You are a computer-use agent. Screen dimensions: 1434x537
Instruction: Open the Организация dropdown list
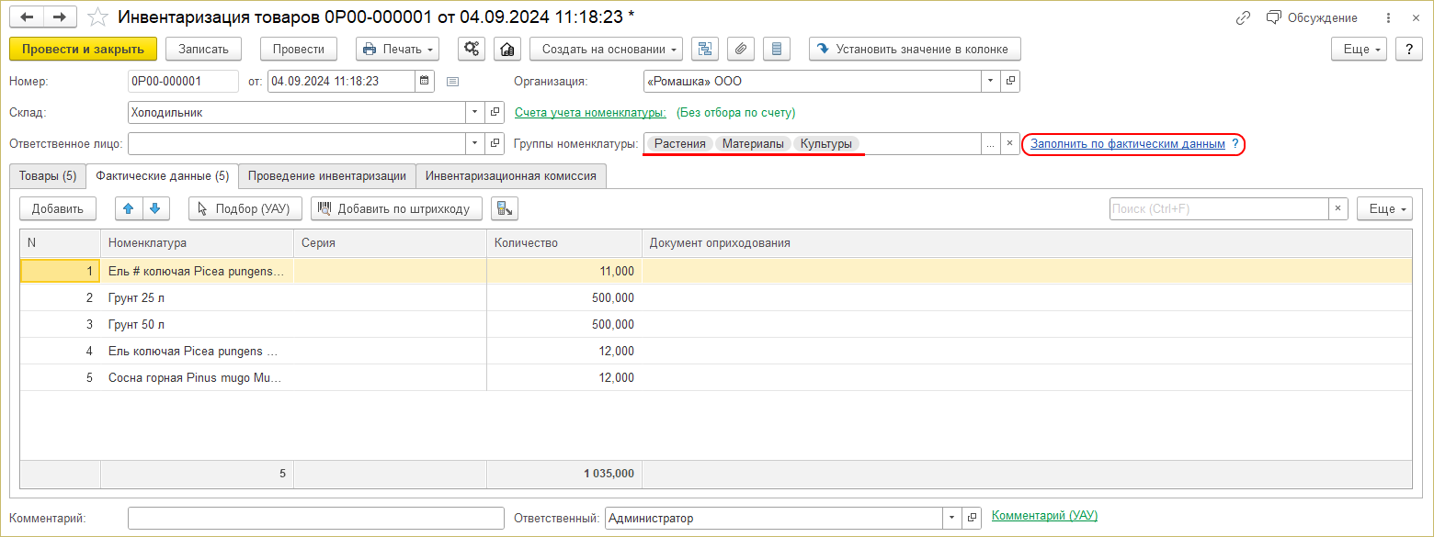point(990,81)
